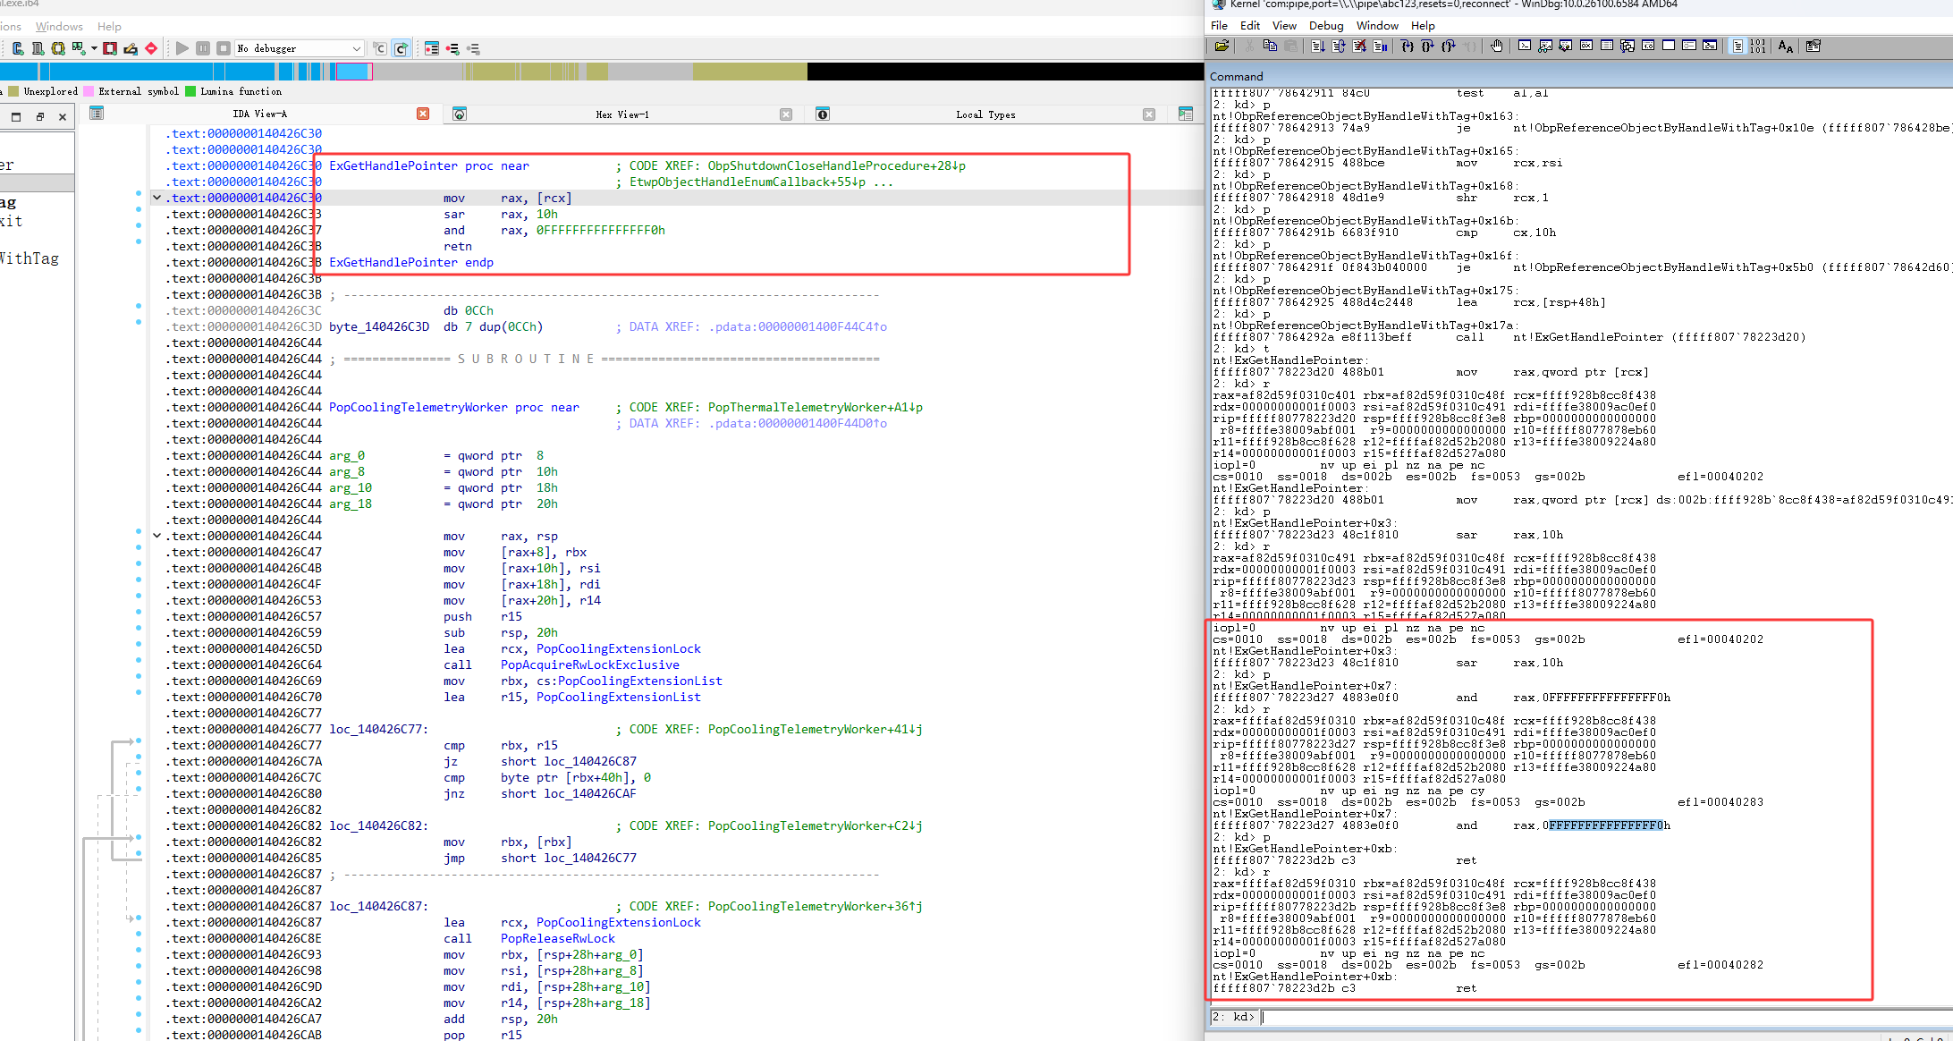This screenshot has height=1041, width=1953.
Task: Click the olive Unexplored region in navigation band
Action: pyautogui.click(x=749, y=72)
